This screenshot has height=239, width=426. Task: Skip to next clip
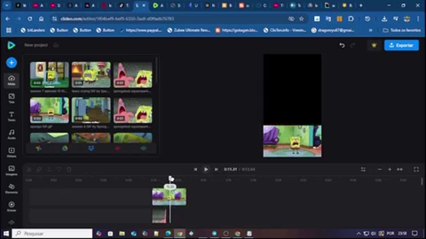(x=216, y=169)
